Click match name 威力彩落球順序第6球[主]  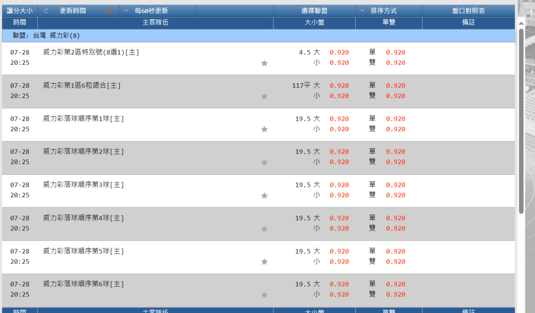[83, 284]
